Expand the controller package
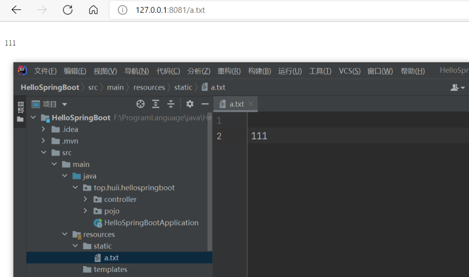This screenshot has height=277, width=469. coord(86,199)
